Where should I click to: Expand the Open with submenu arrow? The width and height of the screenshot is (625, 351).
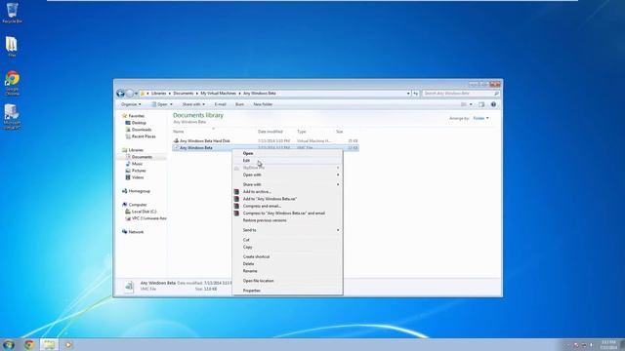[x=338, y=175]
